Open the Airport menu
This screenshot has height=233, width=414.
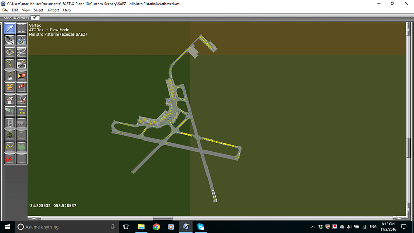coord(53,10)
